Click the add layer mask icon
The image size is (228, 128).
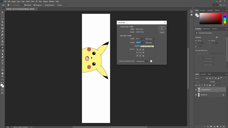[211, 127]
